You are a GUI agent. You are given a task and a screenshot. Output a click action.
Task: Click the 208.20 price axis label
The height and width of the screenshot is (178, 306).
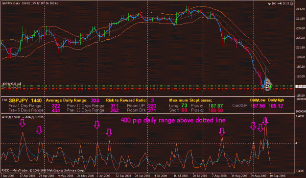pos(301,28)
